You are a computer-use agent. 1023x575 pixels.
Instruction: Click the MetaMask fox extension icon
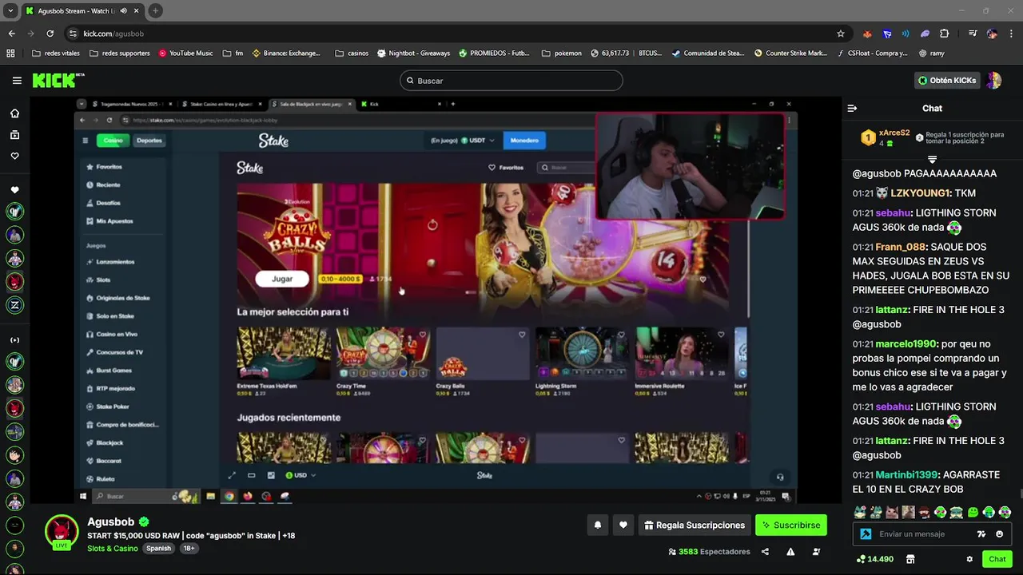click(x=867, y=34)
